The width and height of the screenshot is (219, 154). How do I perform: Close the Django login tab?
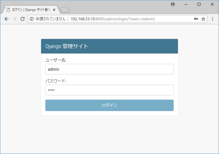click(54, 10)
